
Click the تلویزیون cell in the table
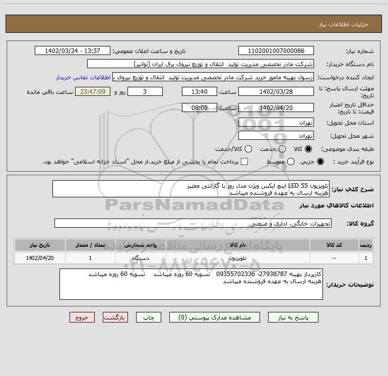point(237,258)
